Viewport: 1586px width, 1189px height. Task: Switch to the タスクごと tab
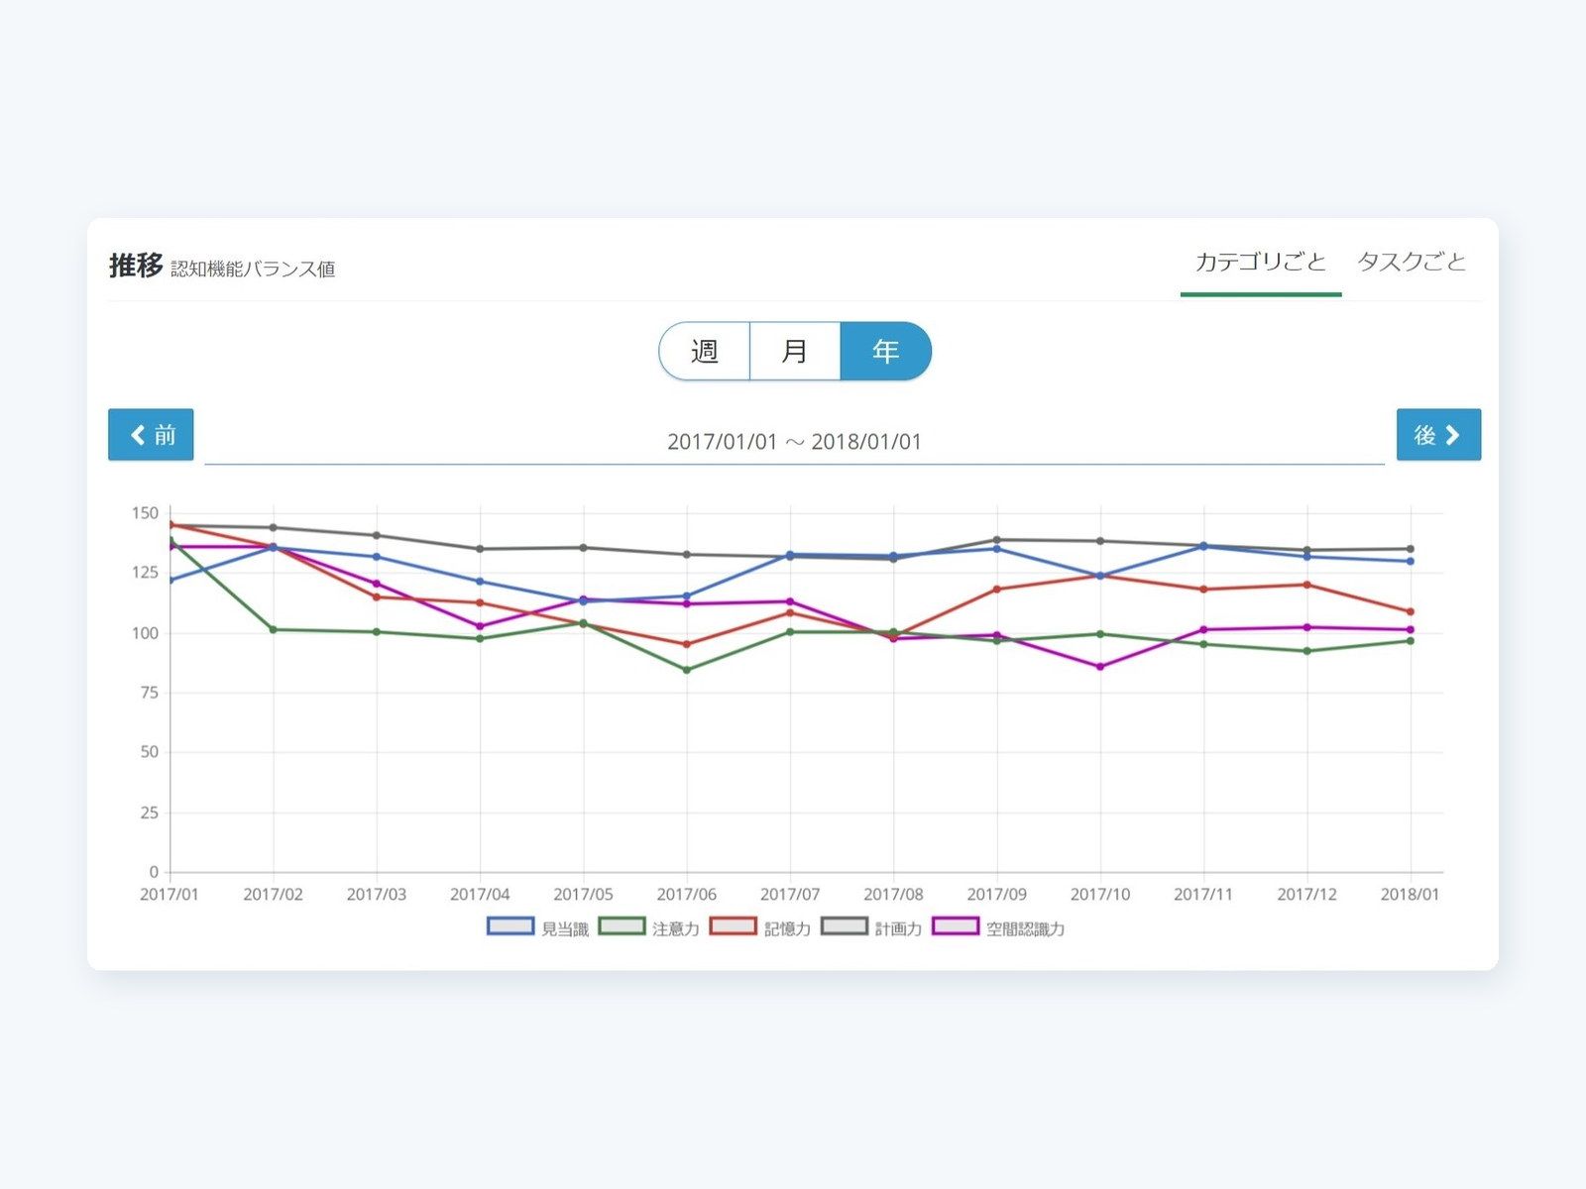point(1412,264)
